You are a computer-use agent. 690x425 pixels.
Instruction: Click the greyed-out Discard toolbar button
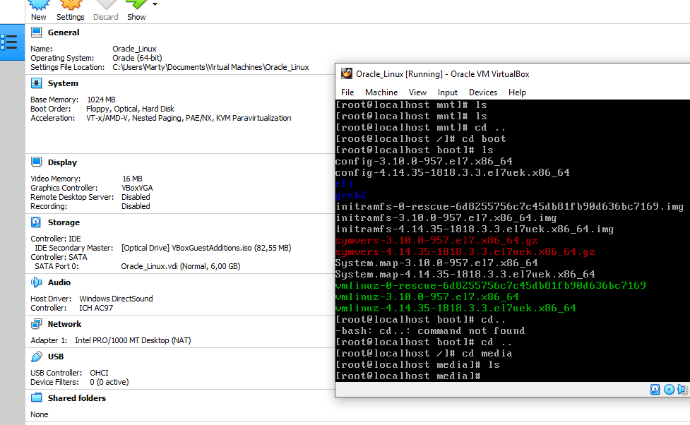coord(106,11)
